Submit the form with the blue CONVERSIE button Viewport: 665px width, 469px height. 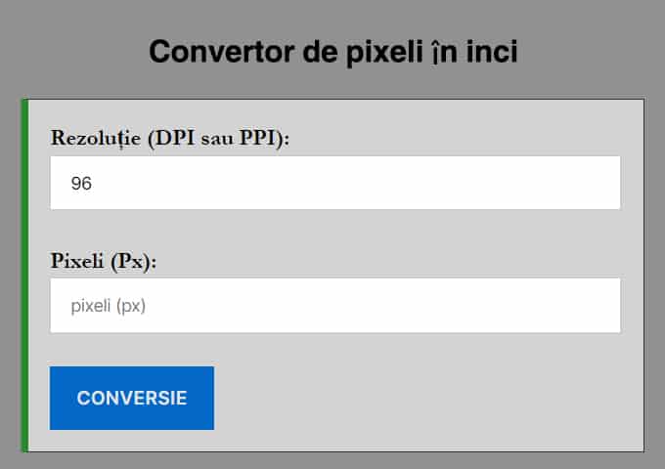tap(132, 398)
